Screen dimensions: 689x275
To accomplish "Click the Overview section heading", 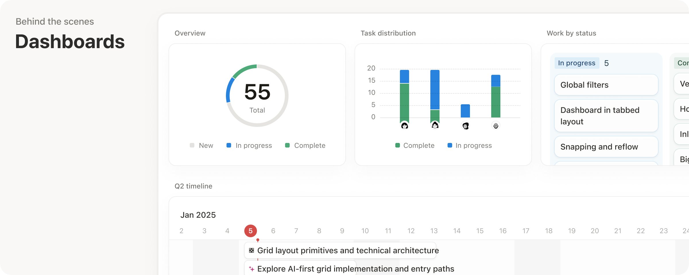I will click(190, 33).
